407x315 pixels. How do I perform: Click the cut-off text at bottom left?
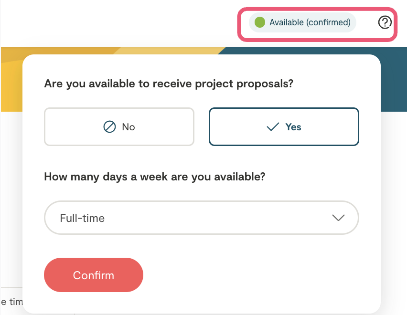pos(11,302)
